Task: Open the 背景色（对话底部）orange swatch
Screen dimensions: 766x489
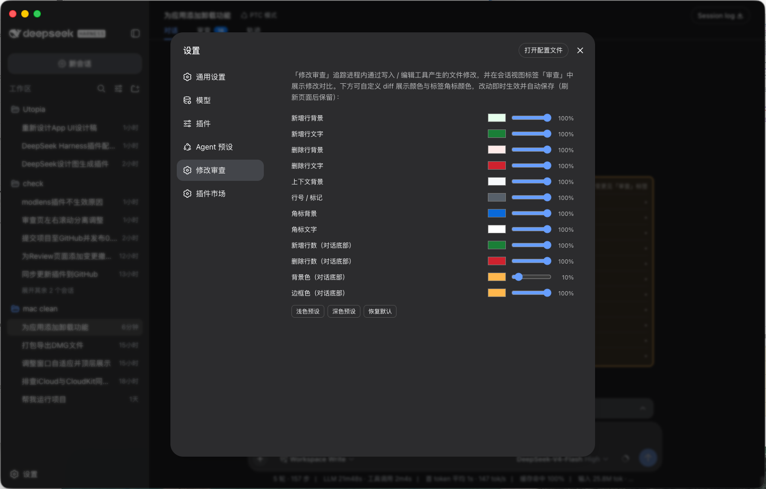Action: tap(497, 277)
